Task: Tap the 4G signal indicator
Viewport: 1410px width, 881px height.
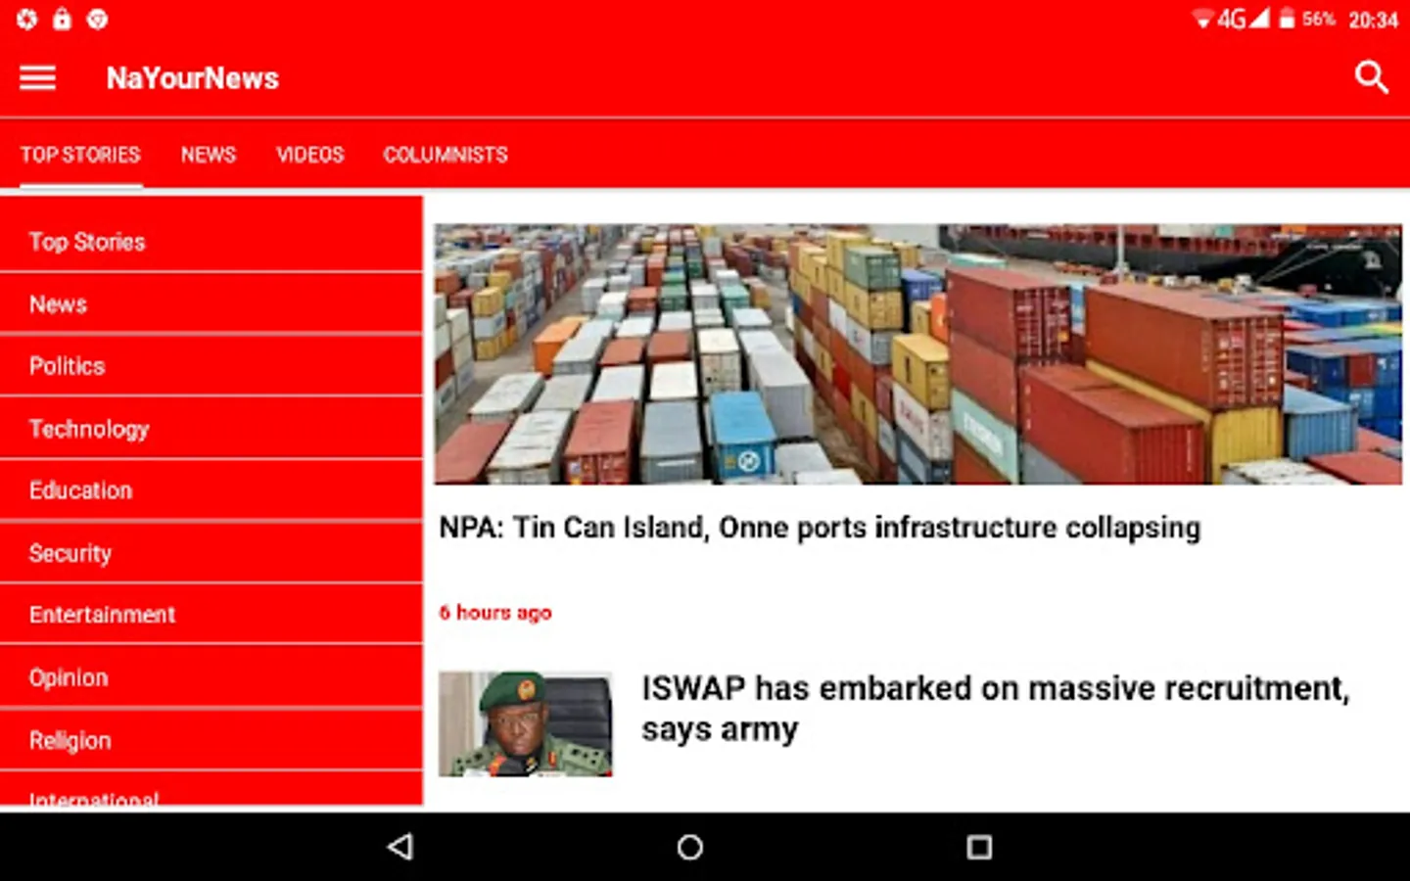Action: pyautogui.click(x=1243, y=19)
